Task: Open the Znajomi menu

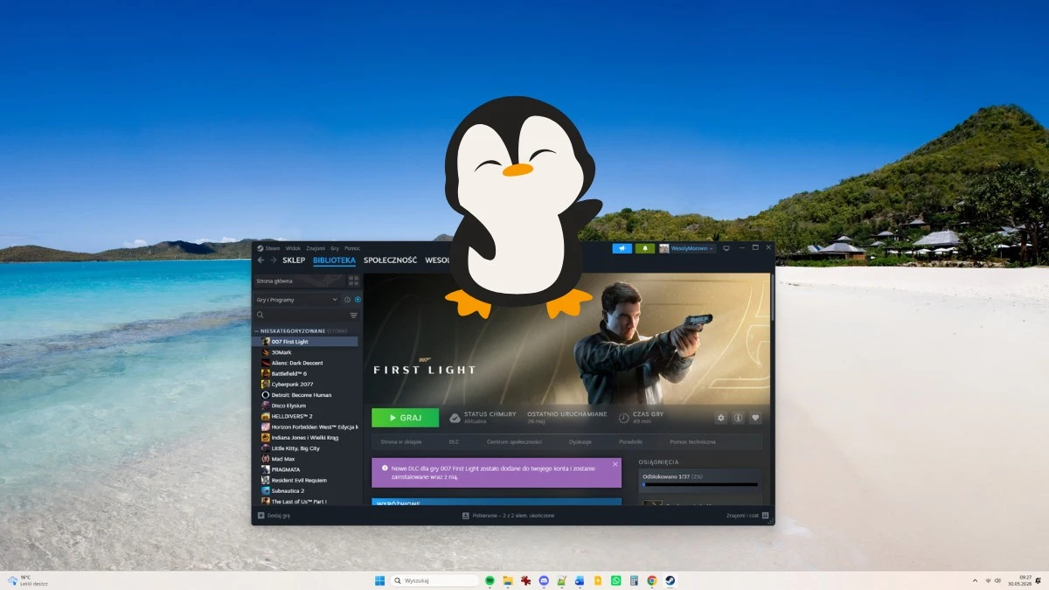Action: pyautogui.click(x=316, y=248)
